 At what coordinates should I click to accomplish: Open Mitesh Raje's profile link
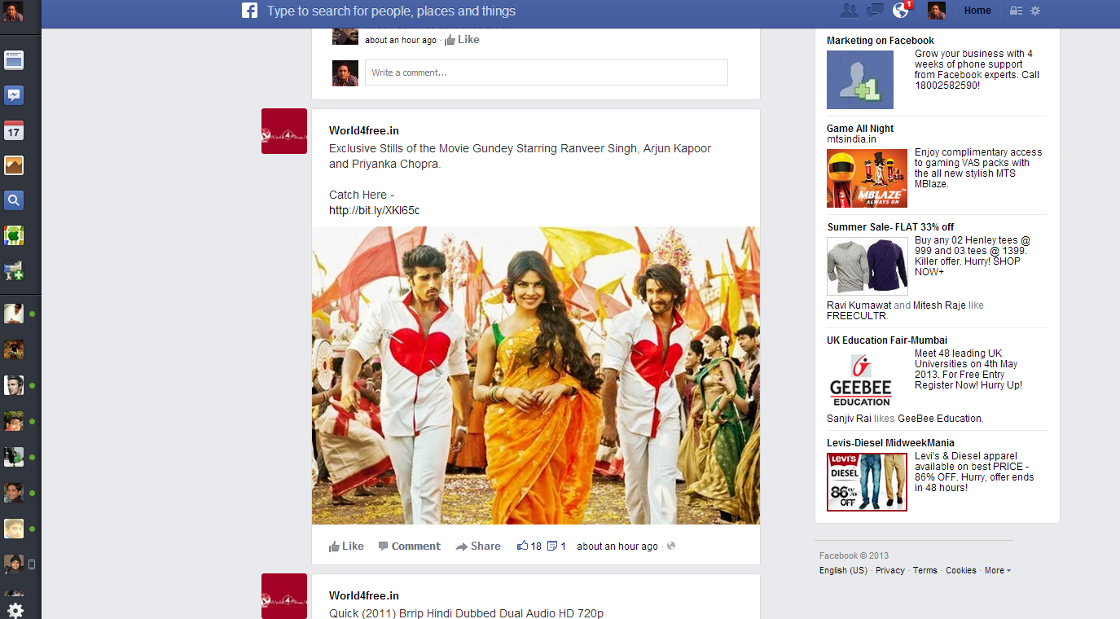(938, 305)
